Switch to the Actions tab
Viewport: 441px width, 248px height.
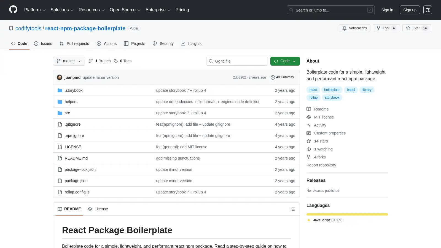(107, 44)
